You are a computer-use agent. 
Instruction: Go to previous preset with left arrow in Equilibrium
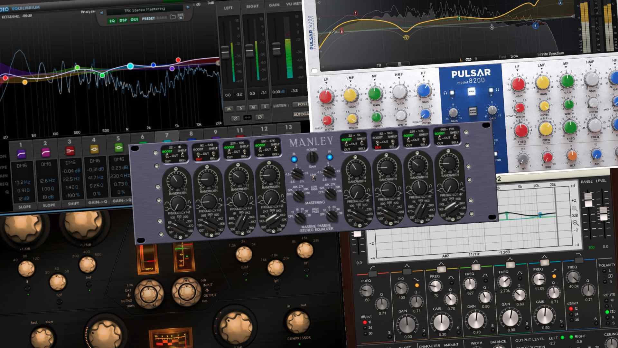101,13
